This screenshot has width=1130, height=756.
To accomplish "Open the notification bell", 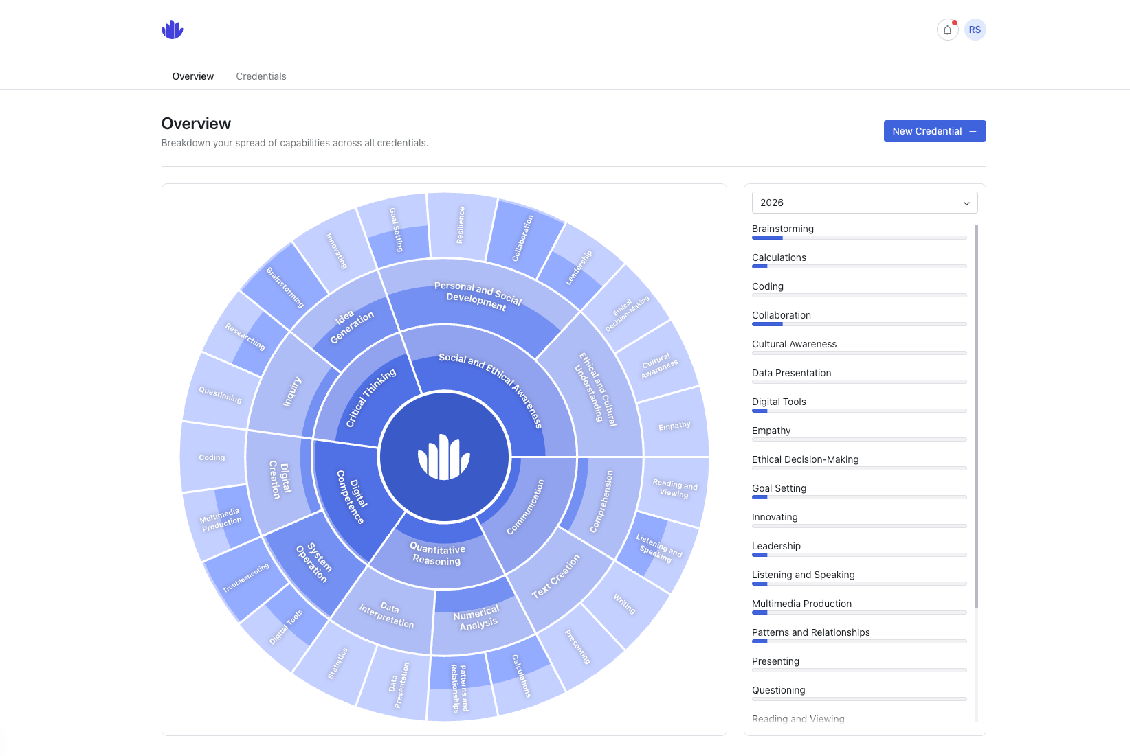I will [947, 30].
